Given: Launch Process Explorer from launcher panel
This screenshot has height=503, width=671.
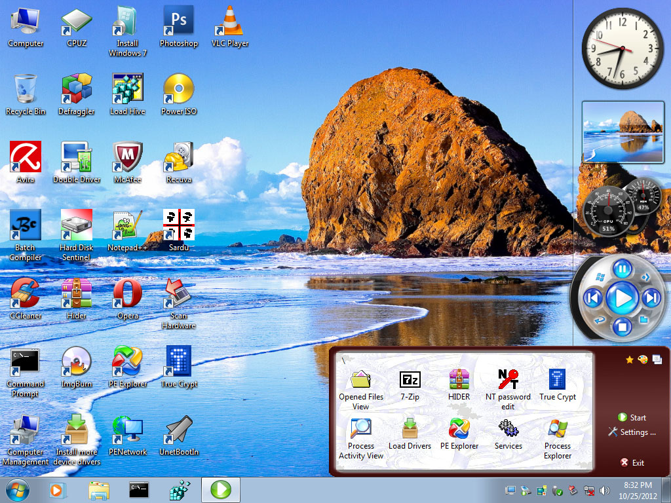Looking at the screenshot, I should [557, 439].
